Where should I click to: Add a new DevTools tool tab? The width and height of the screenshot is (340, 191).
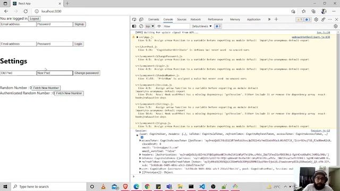pos(276,20)
